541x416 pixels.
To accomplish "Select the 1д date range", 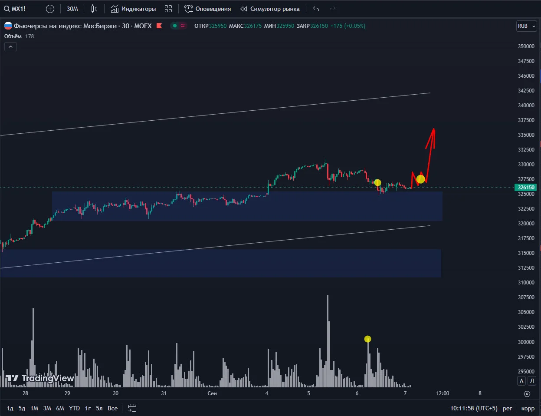I will tap(10, 408).
